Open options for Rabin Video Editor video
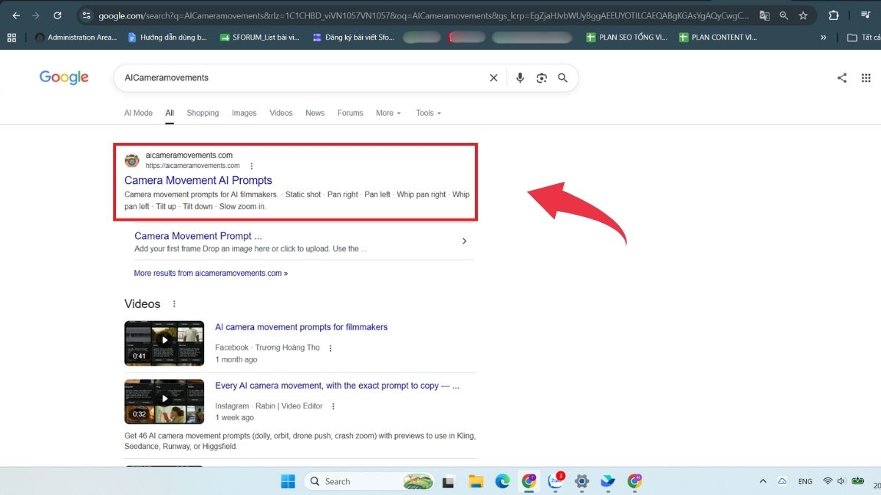The width and height of the screenshot is (881, 495). tap(333, 406)
